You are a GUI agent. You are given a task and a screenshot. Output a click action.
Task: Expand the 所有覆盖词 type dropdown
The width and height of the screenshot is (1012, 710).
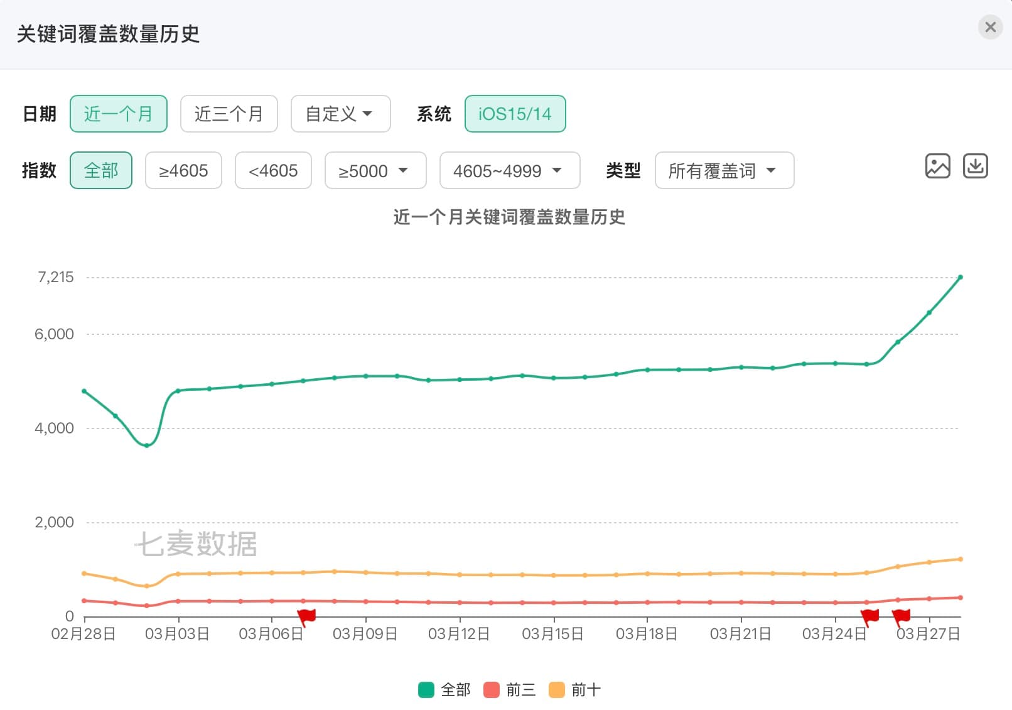[723, 170]
